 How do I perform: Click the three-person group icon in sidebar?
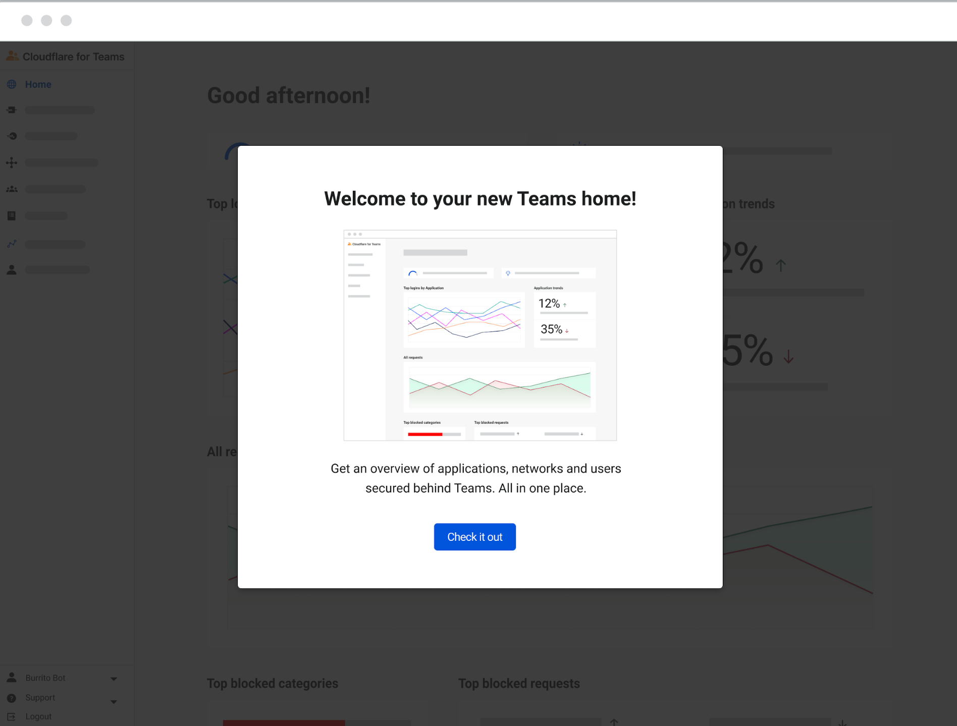click(x=12, y=189)
